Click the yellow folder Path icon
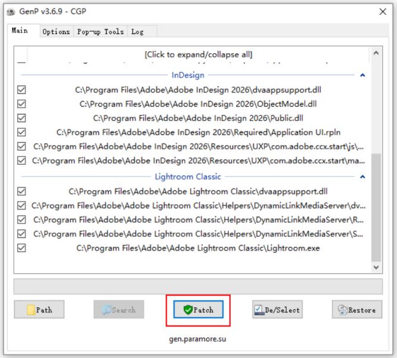This screenshot has width=397, height=358. click(31, 310)
